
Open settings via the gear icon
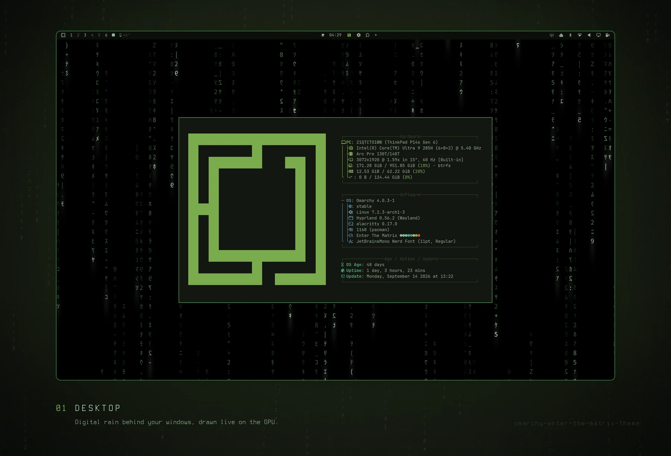coord(359,35)
